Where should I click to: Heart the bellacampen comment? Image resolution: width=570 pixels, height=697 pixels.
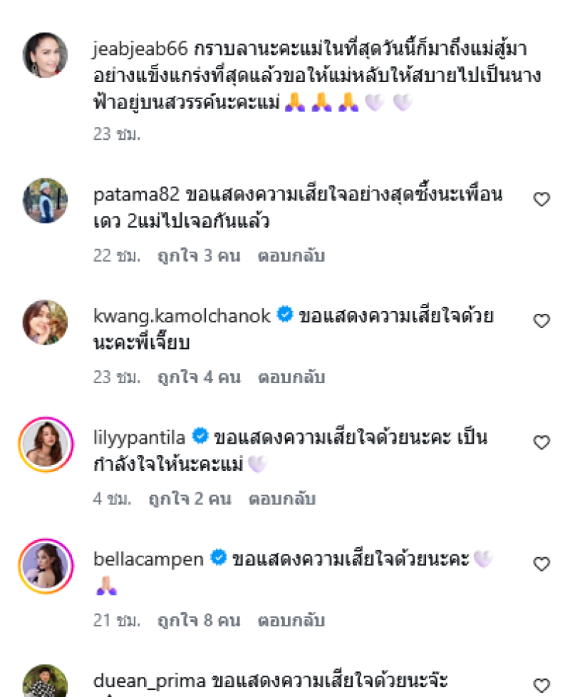(541, 564)
